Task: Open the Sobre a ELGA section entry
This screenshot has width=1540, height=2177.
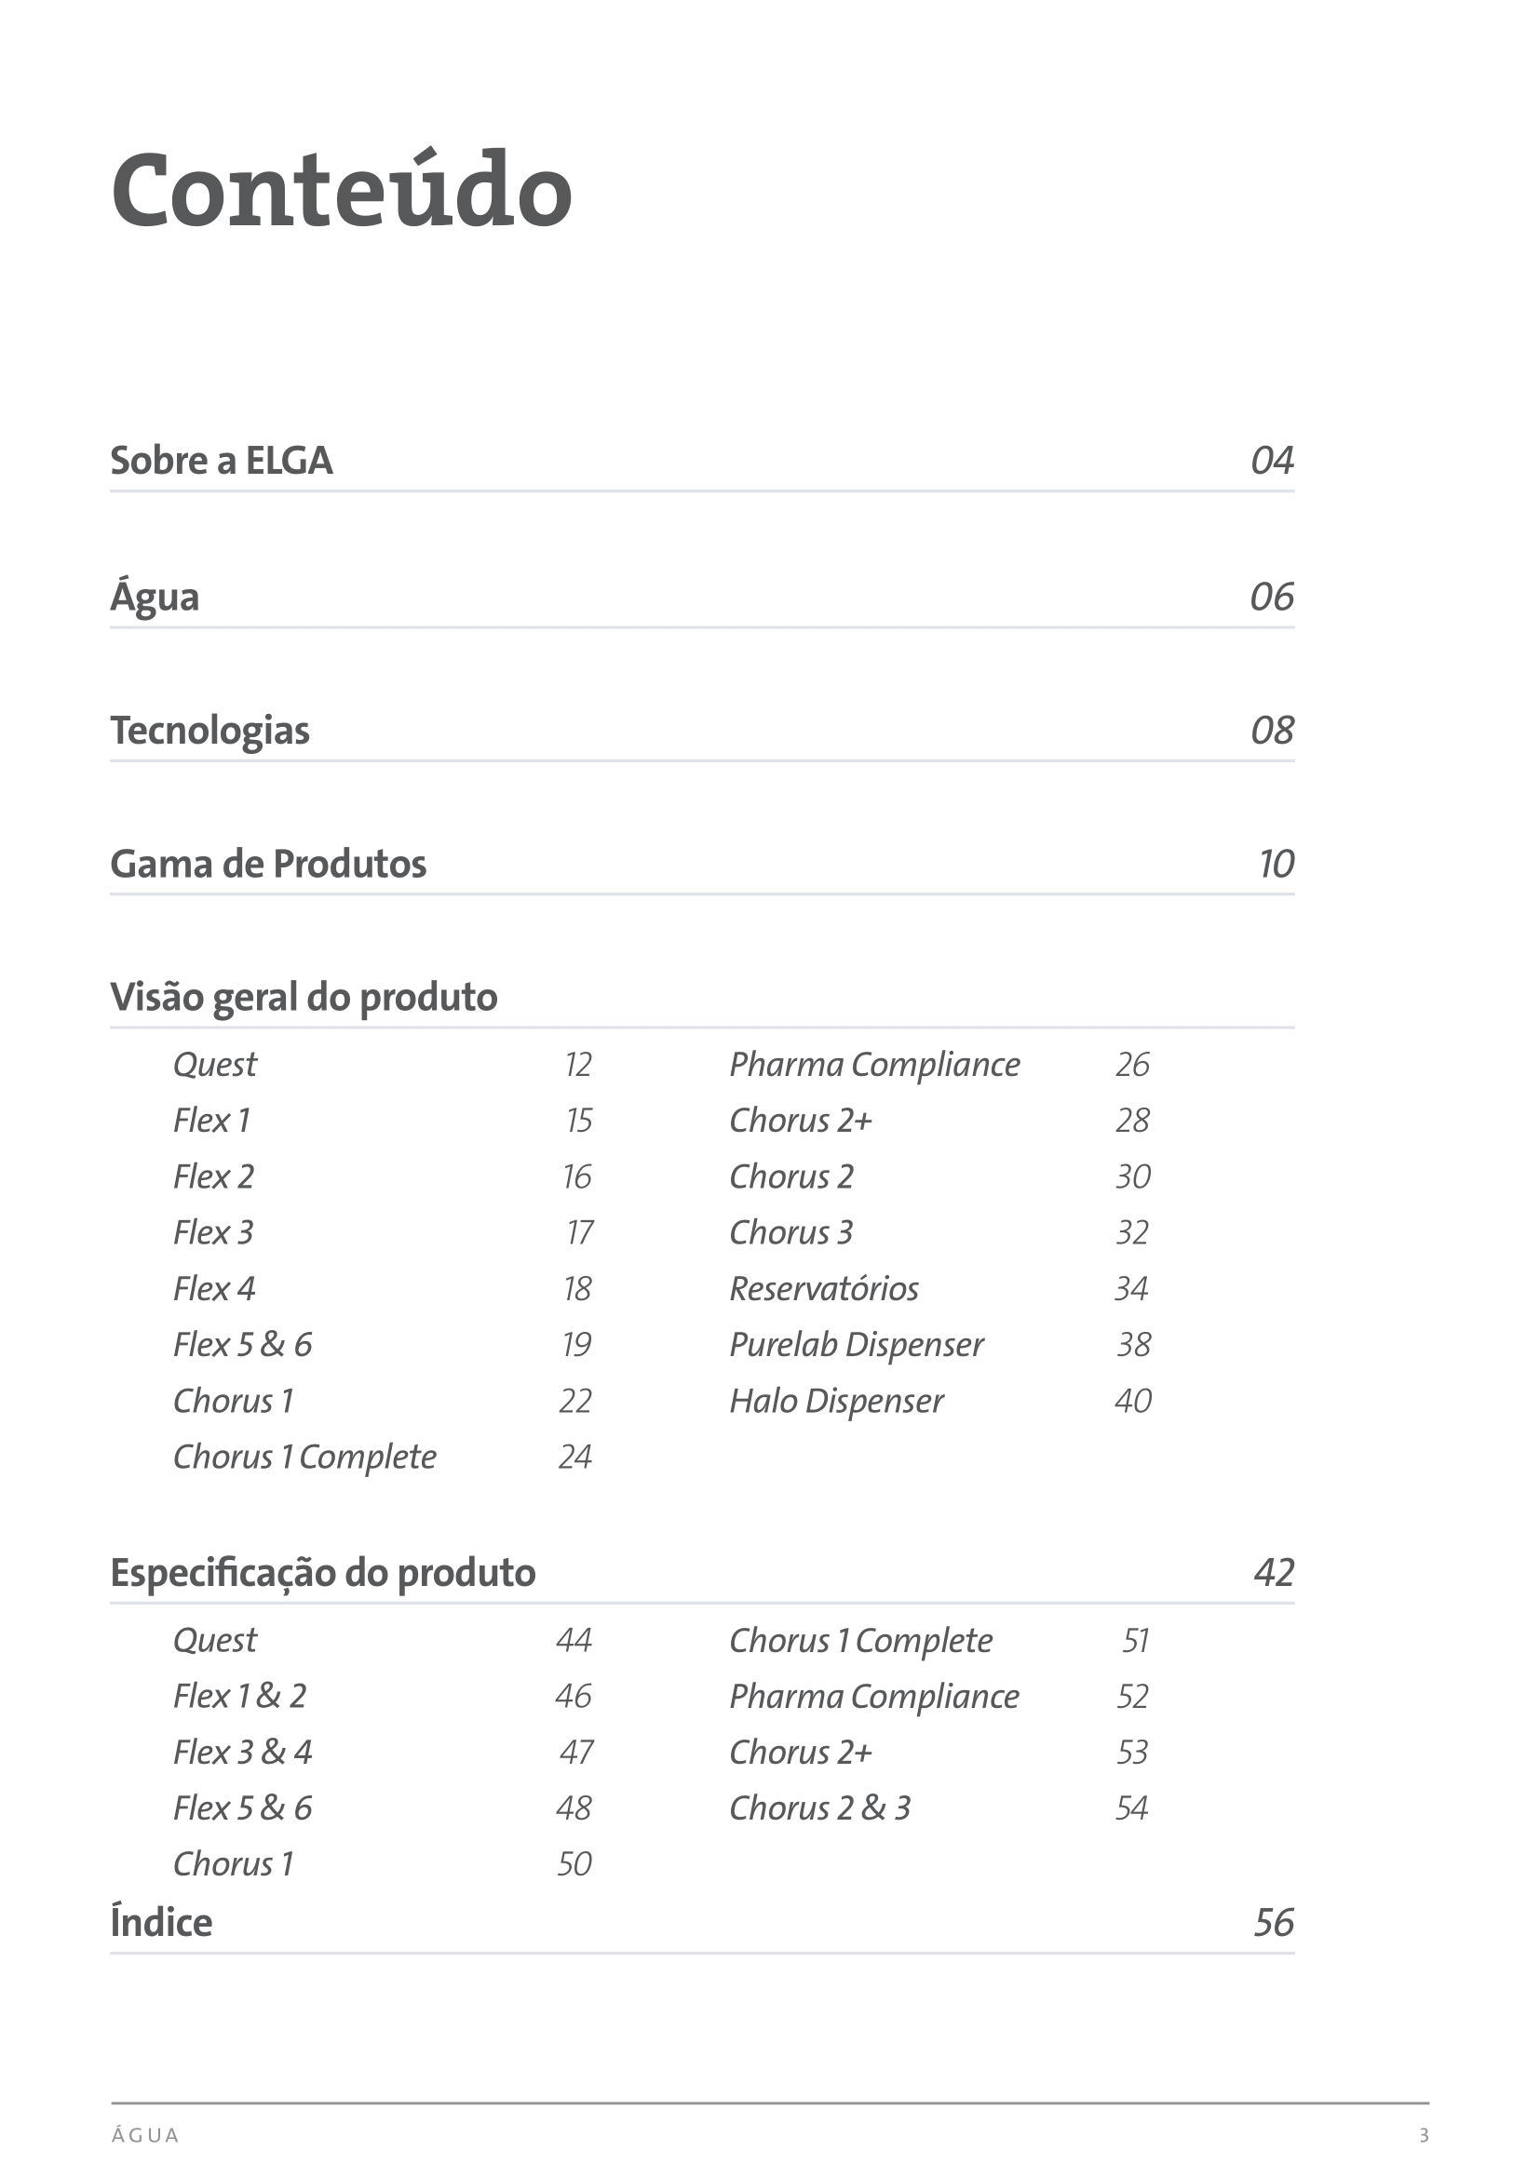Action: [x=702, y=461]
